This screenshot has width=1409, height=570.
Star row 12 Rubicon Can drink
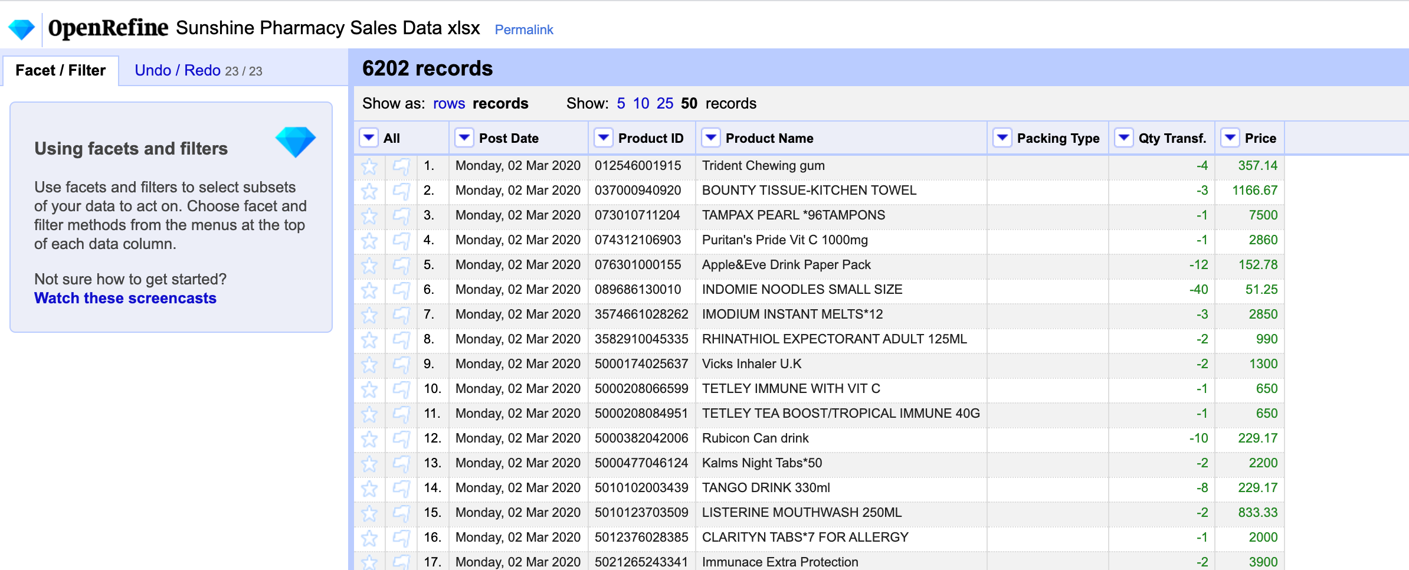coord(369,440)
